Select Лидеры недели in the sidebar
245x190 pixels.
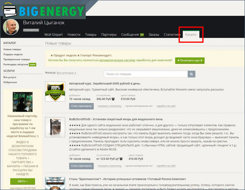click(13, 54)
